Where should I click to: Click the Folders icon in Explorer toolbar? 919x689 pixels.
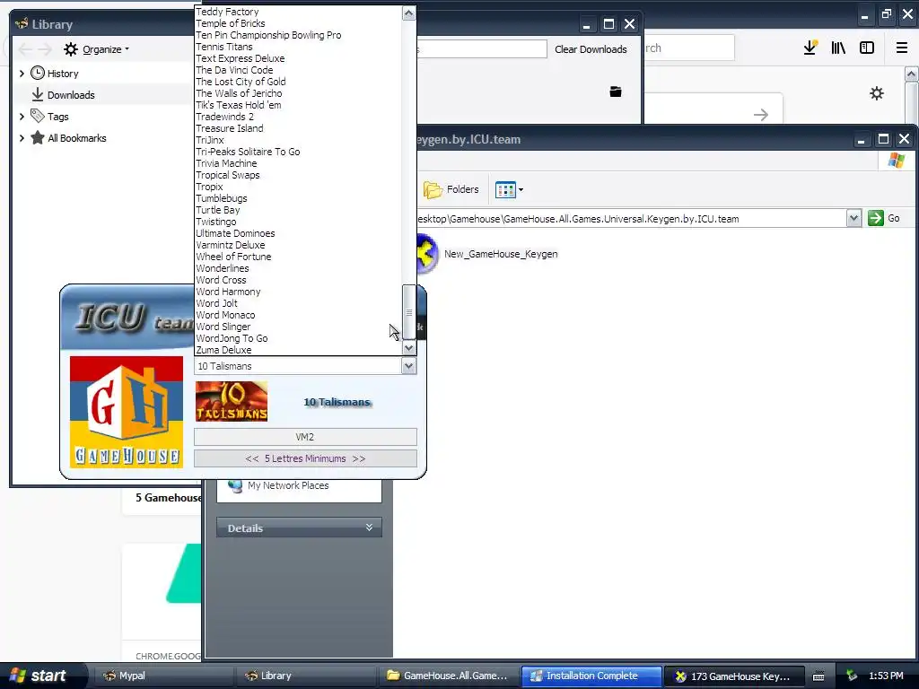pyautogui.click(x=433, y=189)
